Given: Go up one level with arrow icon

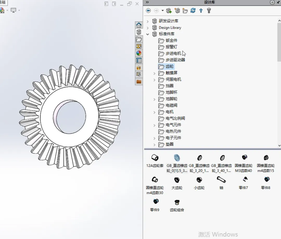Looking at the screenshot, I should click(x=201, y=11).
